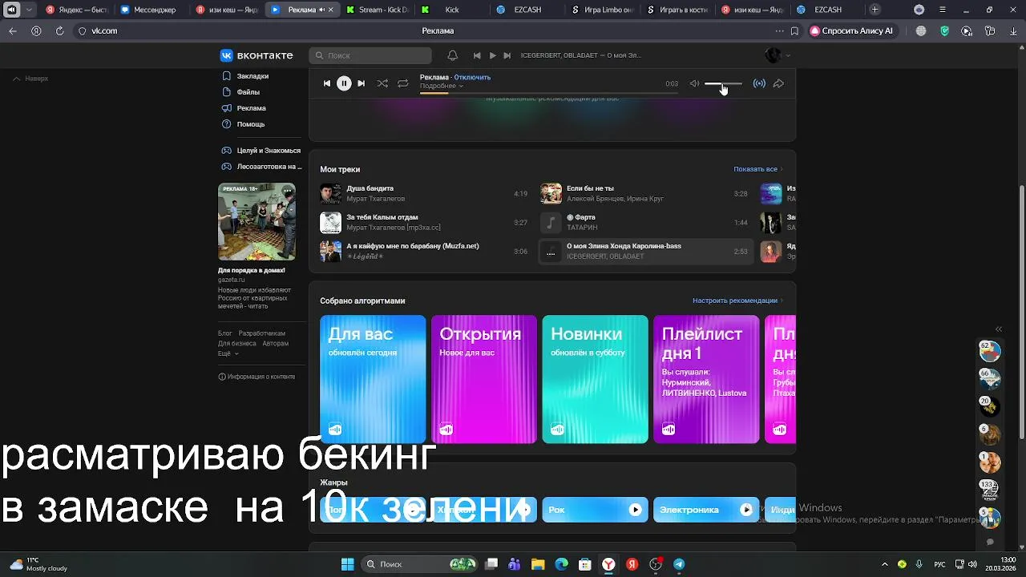Click the VK search field
Viewport: 1026px width, 577px height.
(x=370, y=55)
